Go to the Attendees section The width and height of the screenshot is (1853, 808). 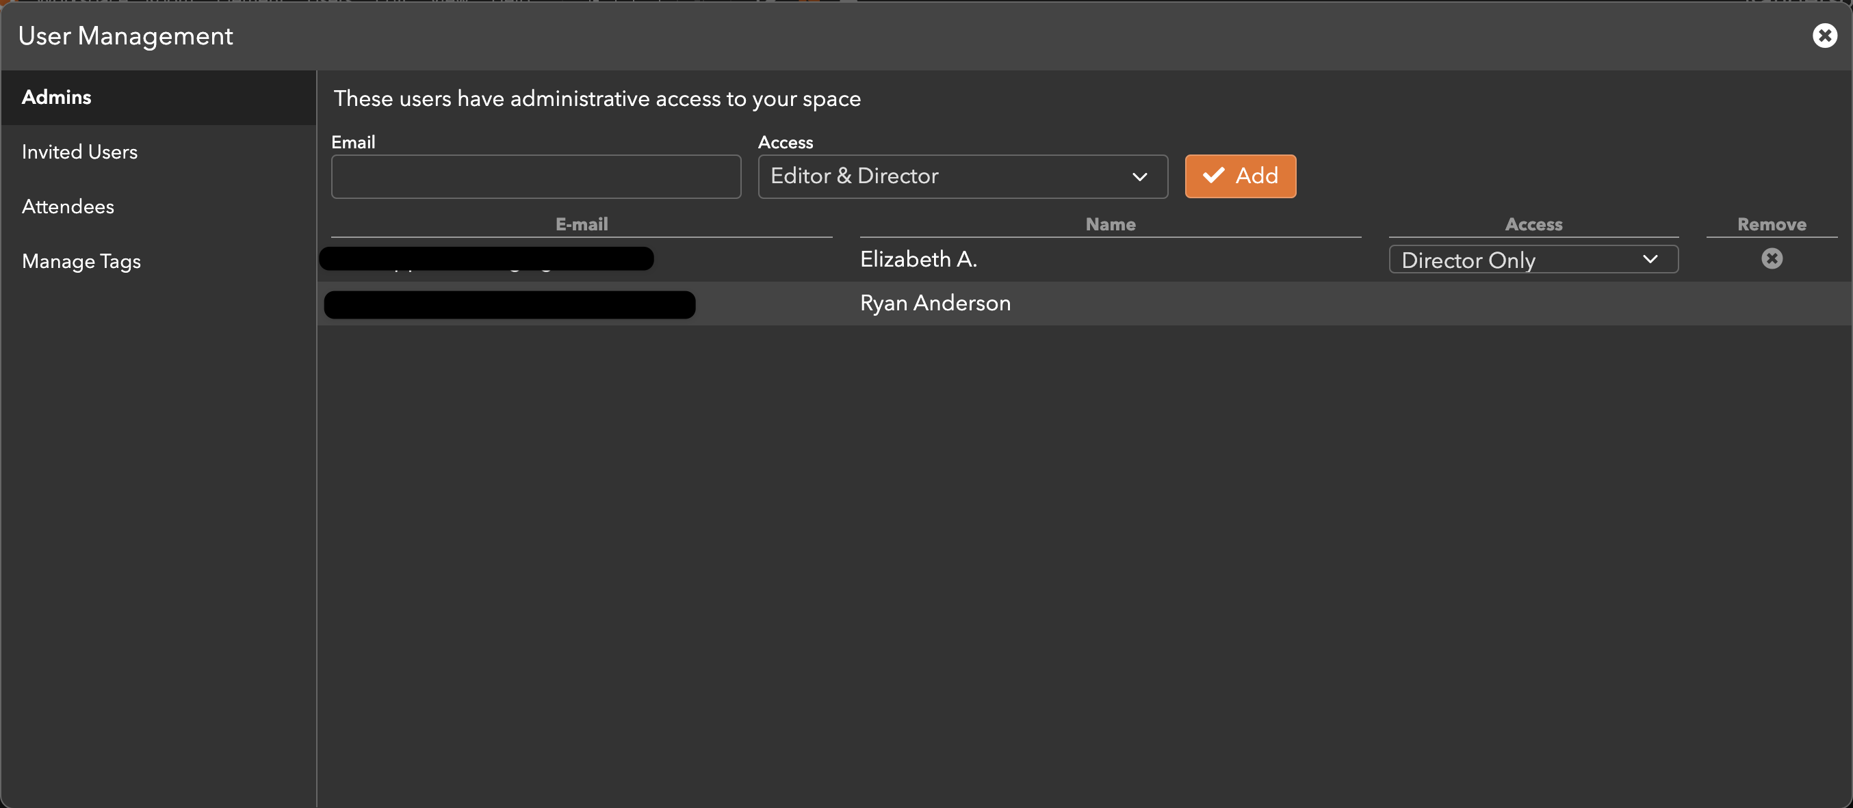point(68,206)
